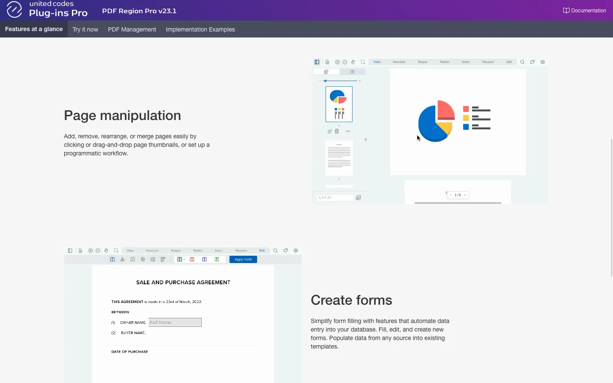
Task: Click the Full Name form field
Action: 175,323
